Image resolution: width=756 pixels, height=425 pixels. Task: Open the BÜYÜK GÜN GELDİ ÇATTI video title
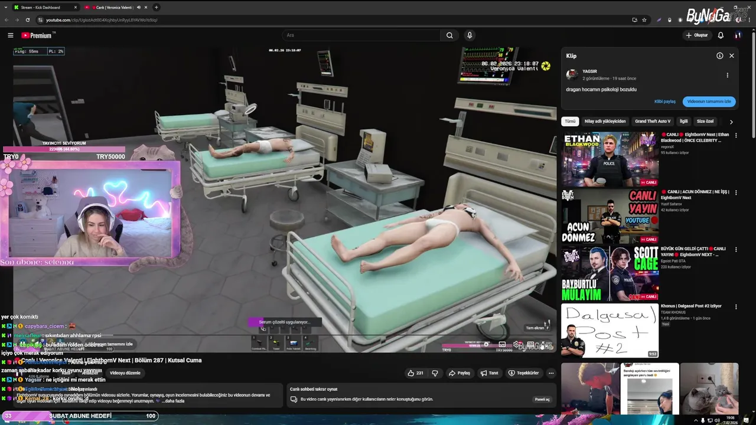693,251
